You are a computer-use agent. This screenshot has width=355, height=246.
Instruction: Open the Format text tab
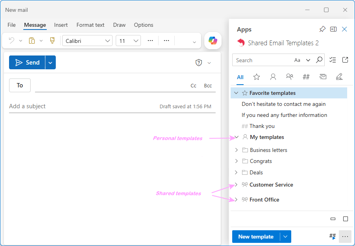tap(91, 25)
